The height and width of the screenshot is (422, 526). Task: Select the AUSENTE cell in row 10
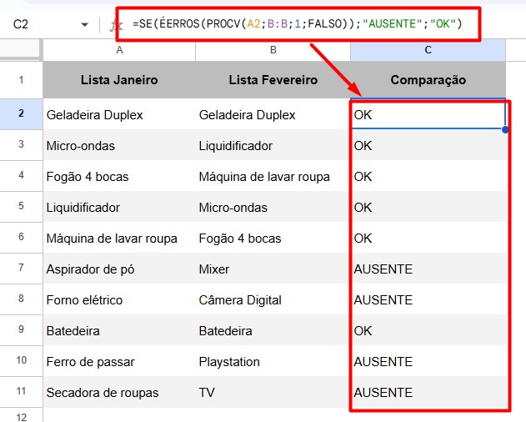tap(428, 362)
